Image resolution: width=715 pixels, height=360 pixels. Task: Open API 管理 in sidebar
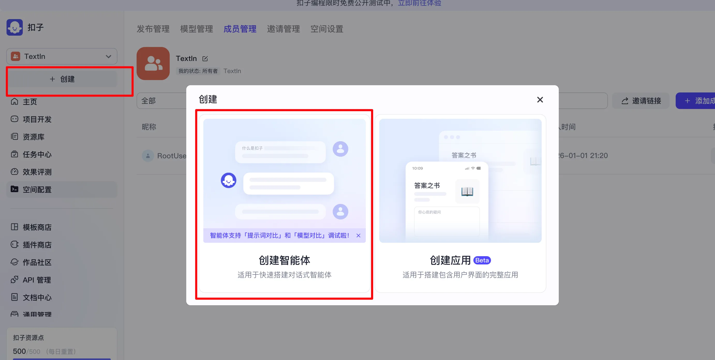point(62,280)
